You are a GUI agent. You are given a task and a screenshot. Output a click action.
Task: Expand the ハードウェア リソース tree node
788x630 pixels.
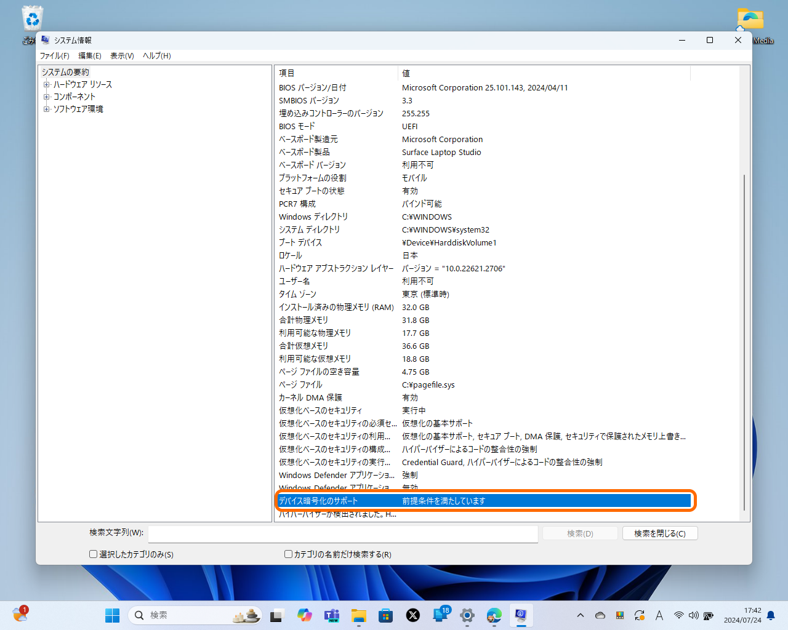tap(47, 85)
